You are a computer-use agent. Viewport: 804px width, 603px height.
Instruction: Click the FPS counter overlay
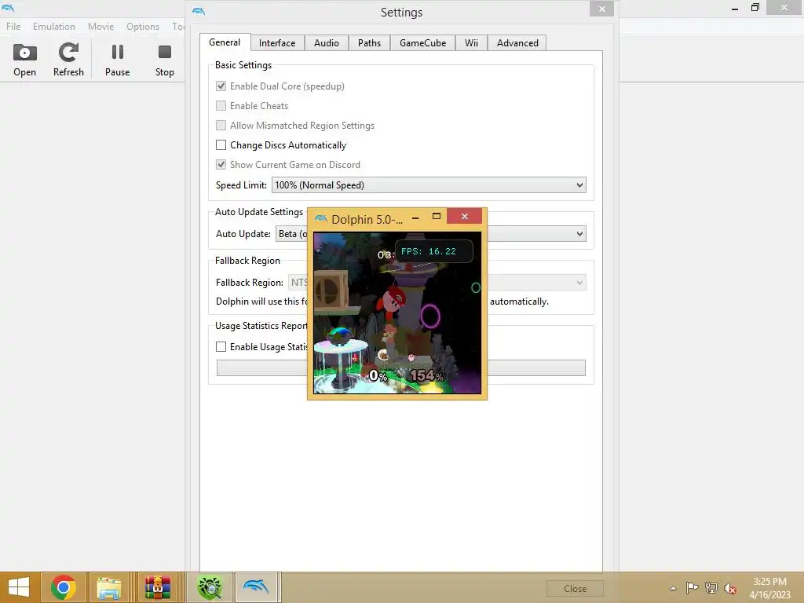[x=433, y=251]
